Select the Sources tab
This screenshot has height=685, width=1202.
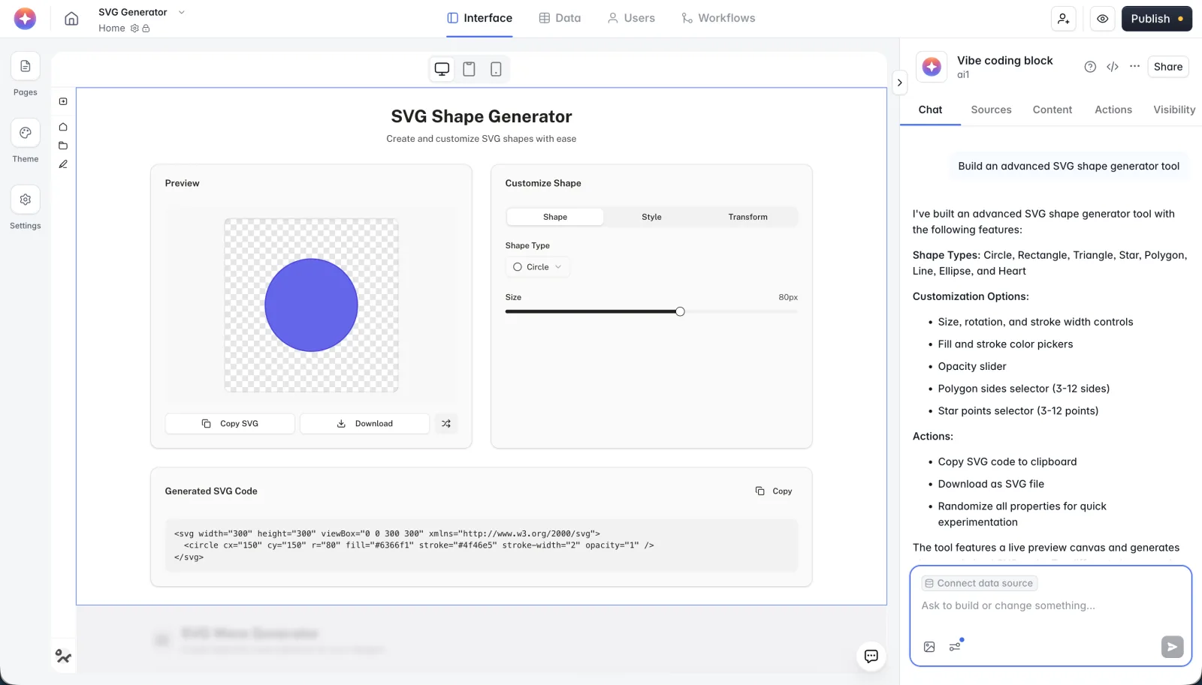pos(991,110)
